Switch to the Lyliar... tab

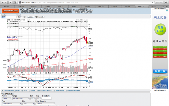(155, 7)
